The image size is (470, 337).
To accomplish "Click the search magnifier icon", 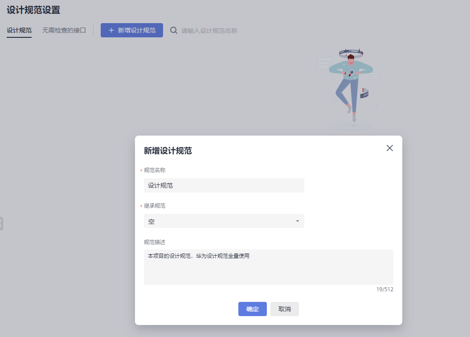I will click(x=174, y=30).
